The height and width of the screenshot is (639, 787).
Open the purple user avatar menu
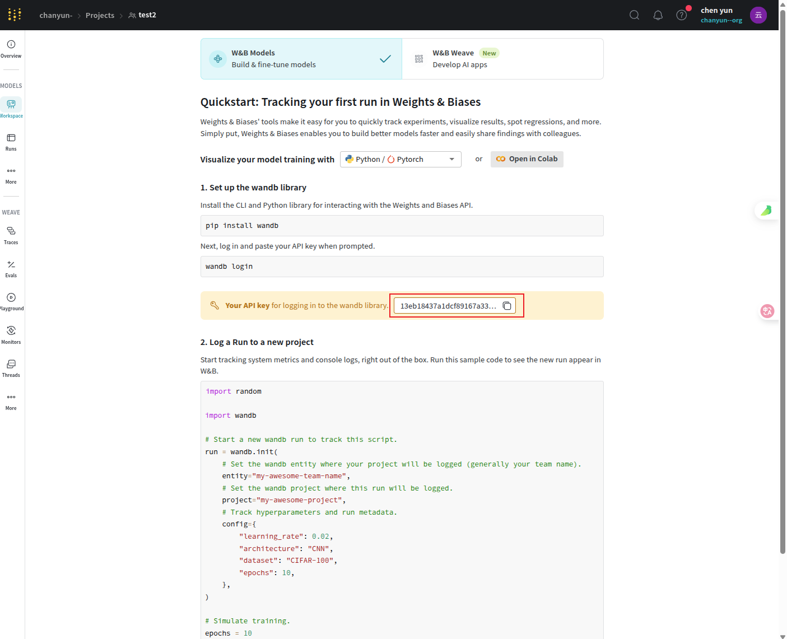pos(758,15)
